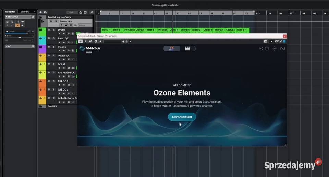
Task: Click the Native Instruments logo icon
Action: pyautogui.click(x=282, y=48)
